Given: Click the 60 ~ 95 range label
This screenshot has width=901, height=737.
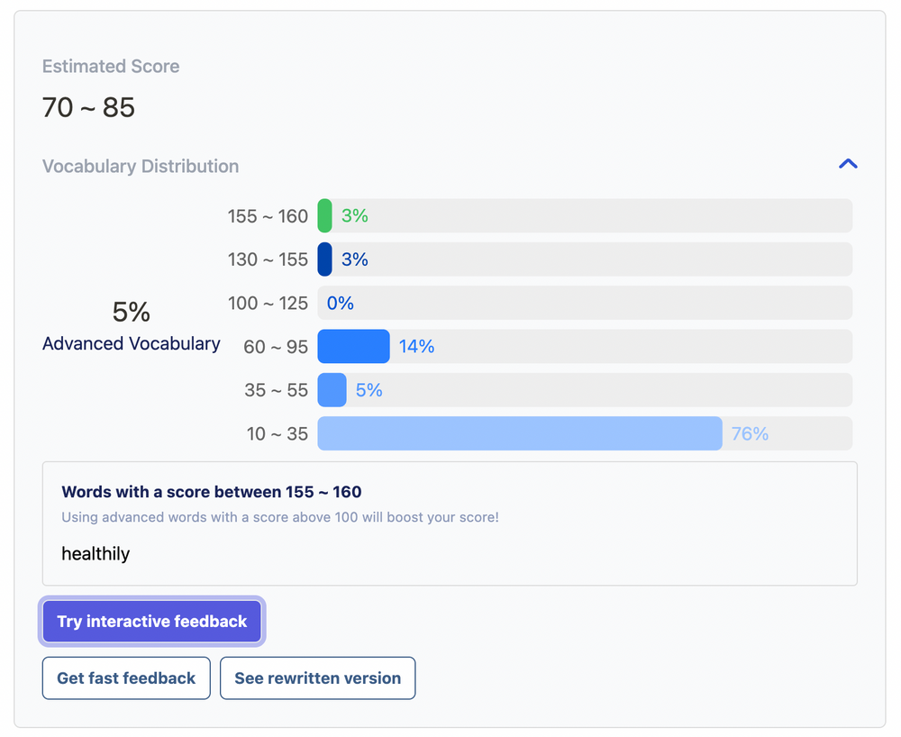Looking at the screenshot, I should (276, 347).
